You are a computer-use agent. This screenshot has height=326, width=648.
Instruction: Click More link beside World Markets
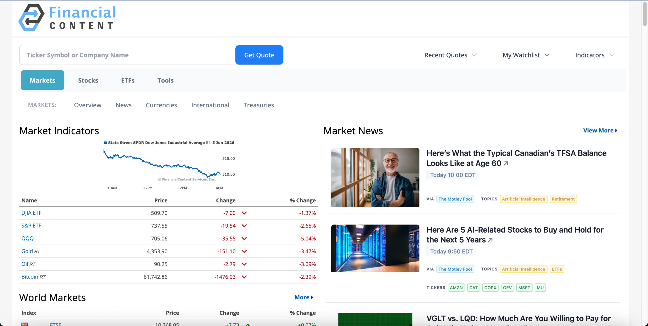click(304, 297)
